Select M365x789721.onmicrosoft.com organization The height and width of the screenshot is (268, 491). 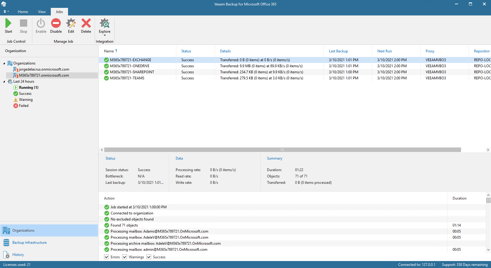click(44, 75)
